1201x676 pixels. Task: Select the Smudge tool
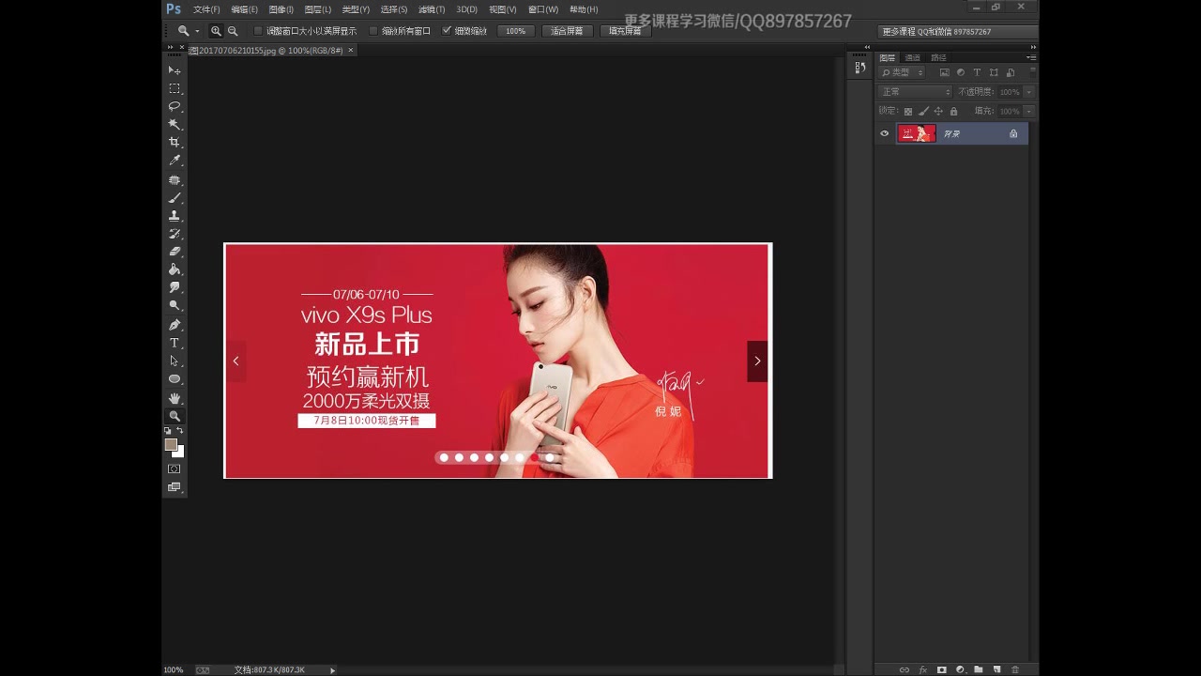tap(175, 287)
